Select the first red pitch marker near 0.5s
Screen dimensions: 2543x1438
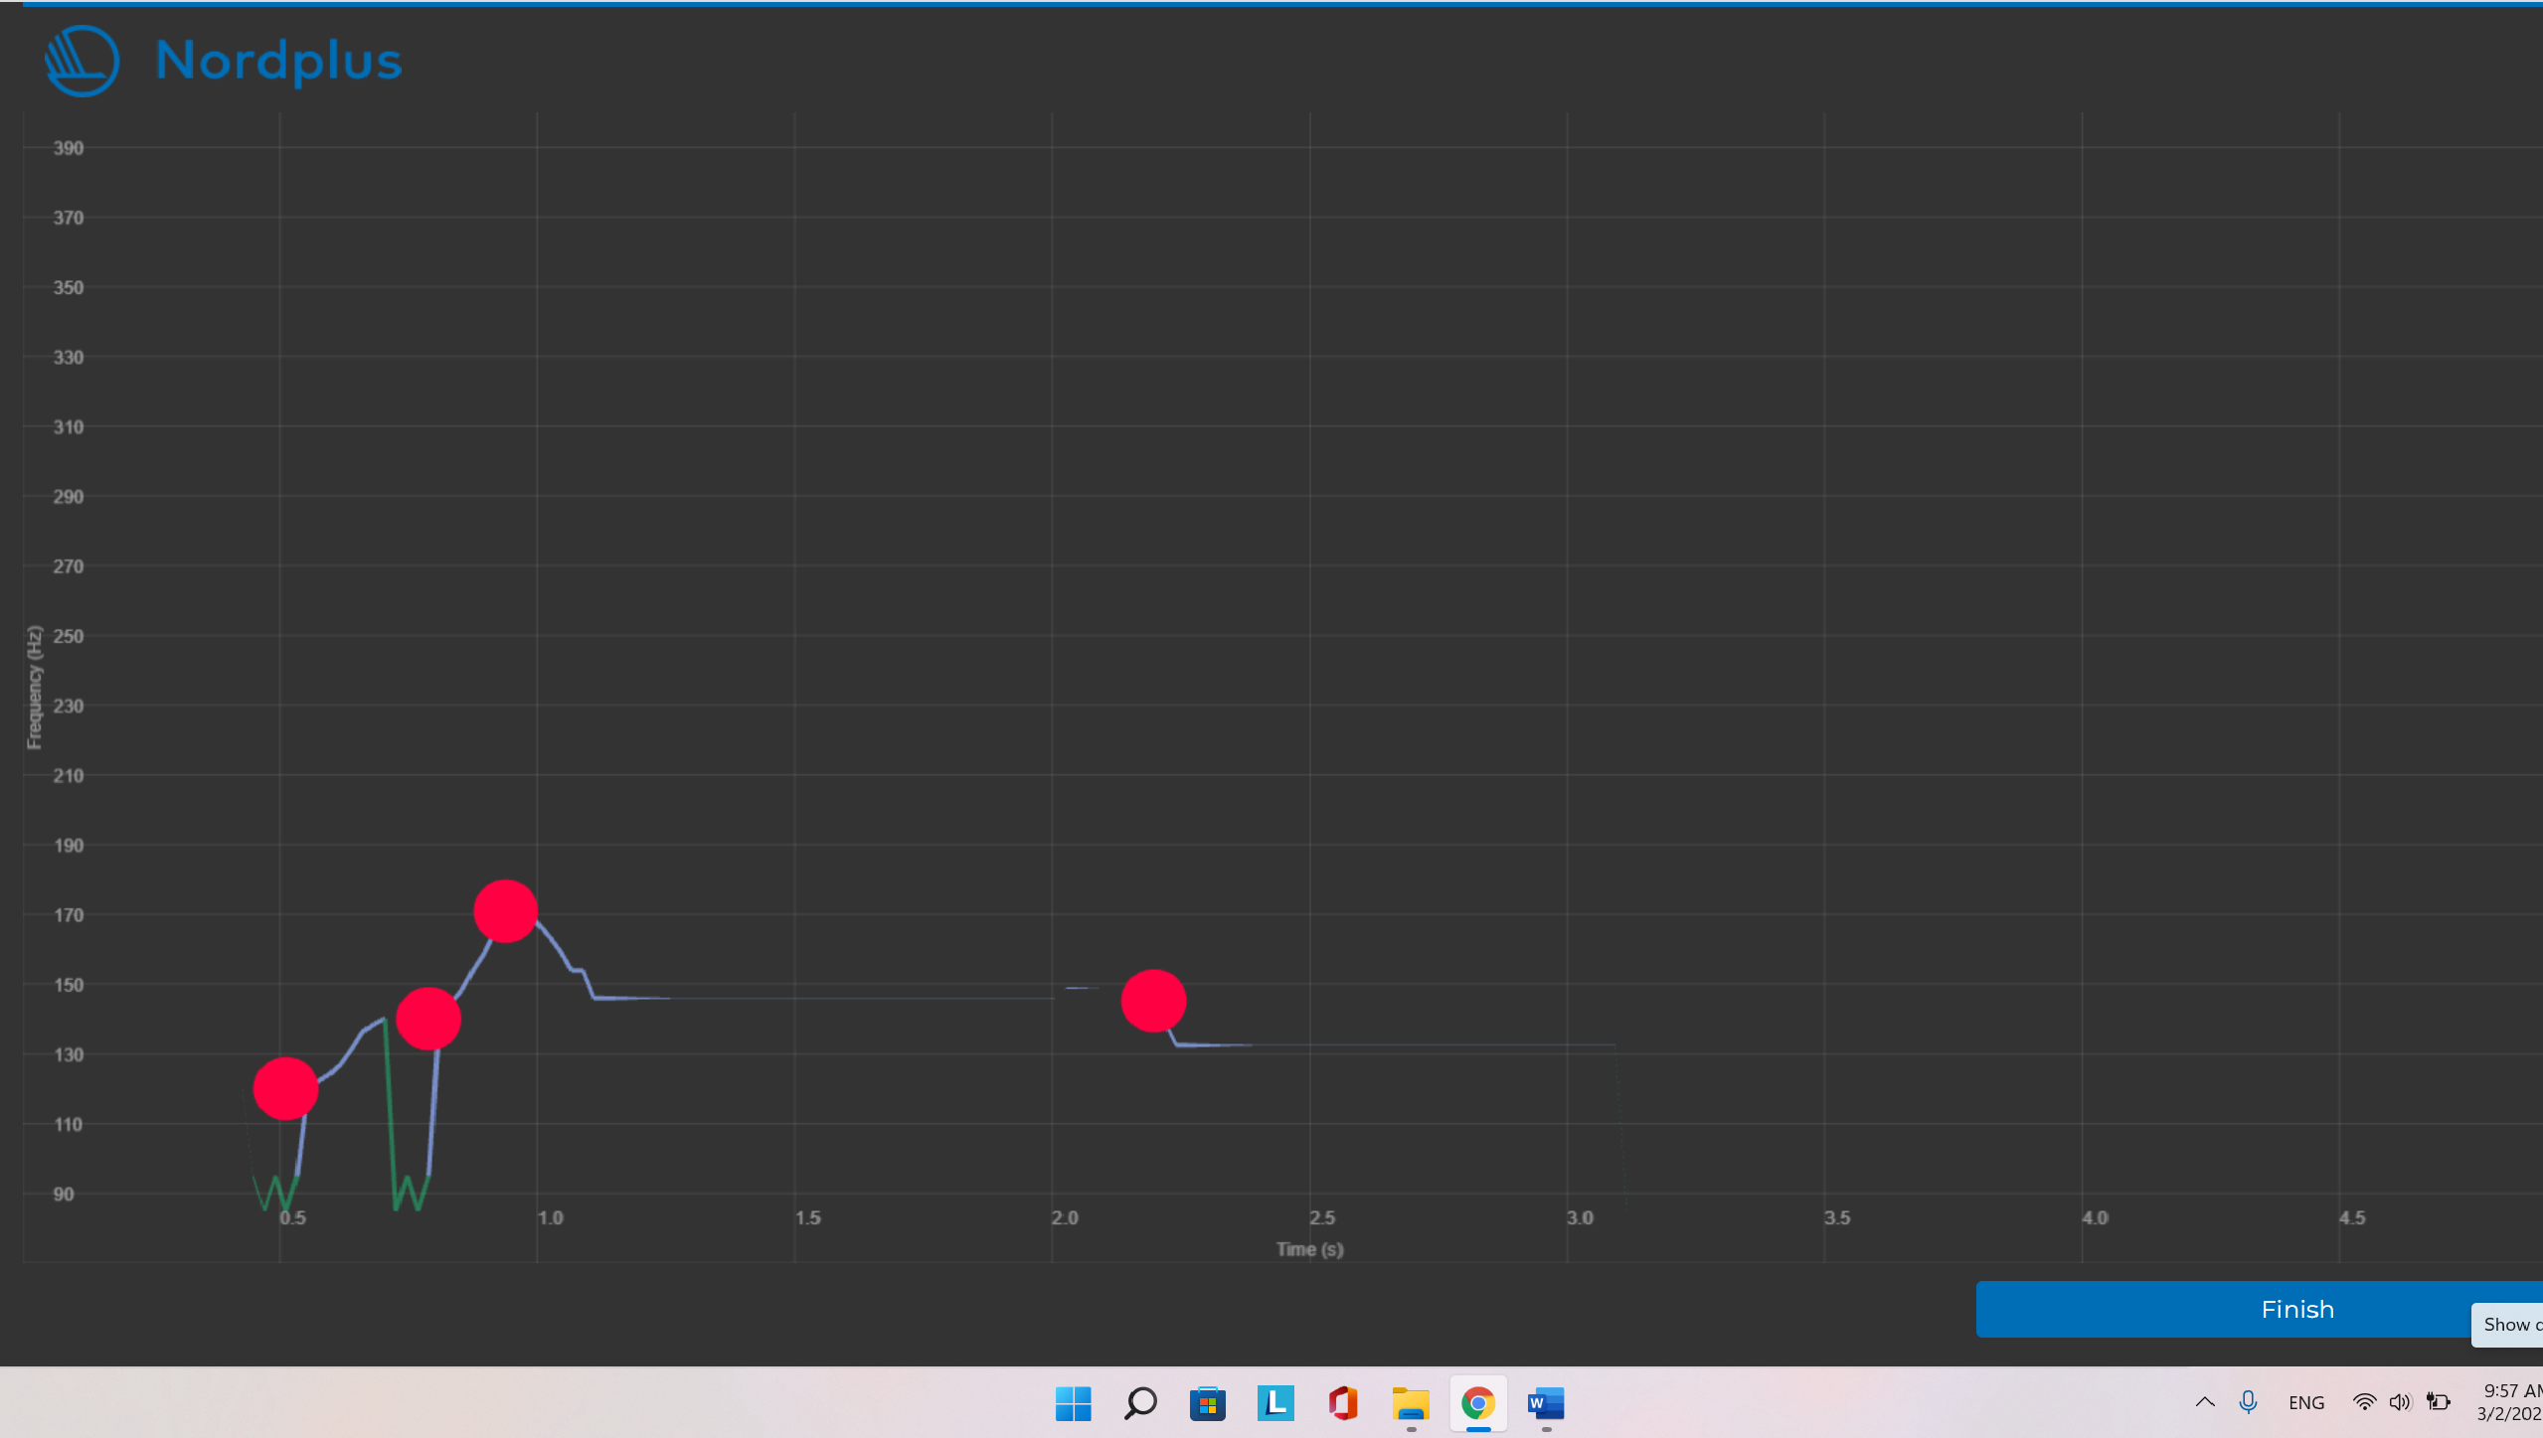(x=285, y=1088)
